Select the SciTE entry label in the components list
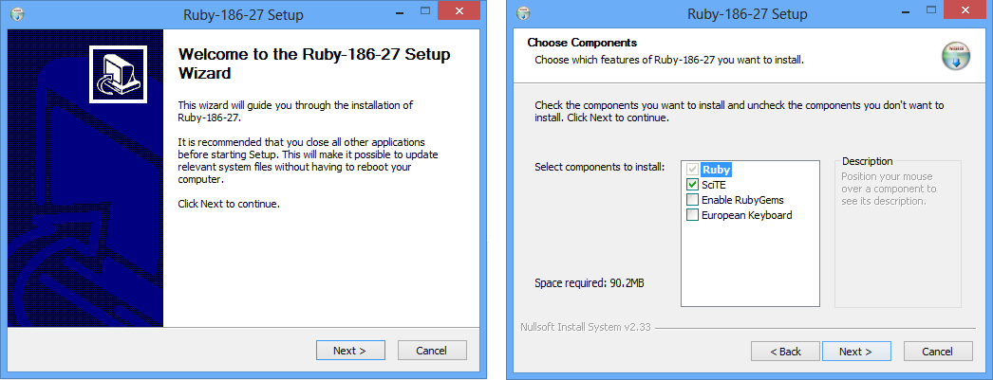993x380 pixels. click(714, 185)
